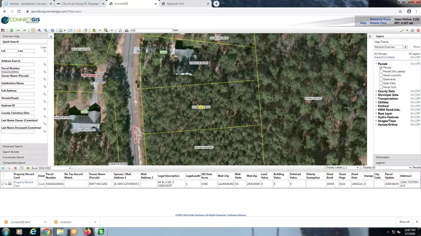
Task: Click the Help link in the header
Action: pyautogui.click(x=363, y=23)
